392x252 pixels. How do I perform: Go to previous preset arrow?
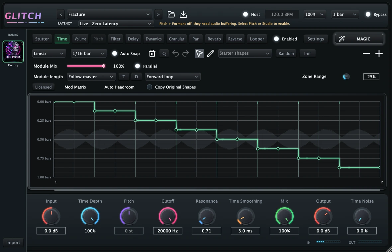[x=61, y=15]
